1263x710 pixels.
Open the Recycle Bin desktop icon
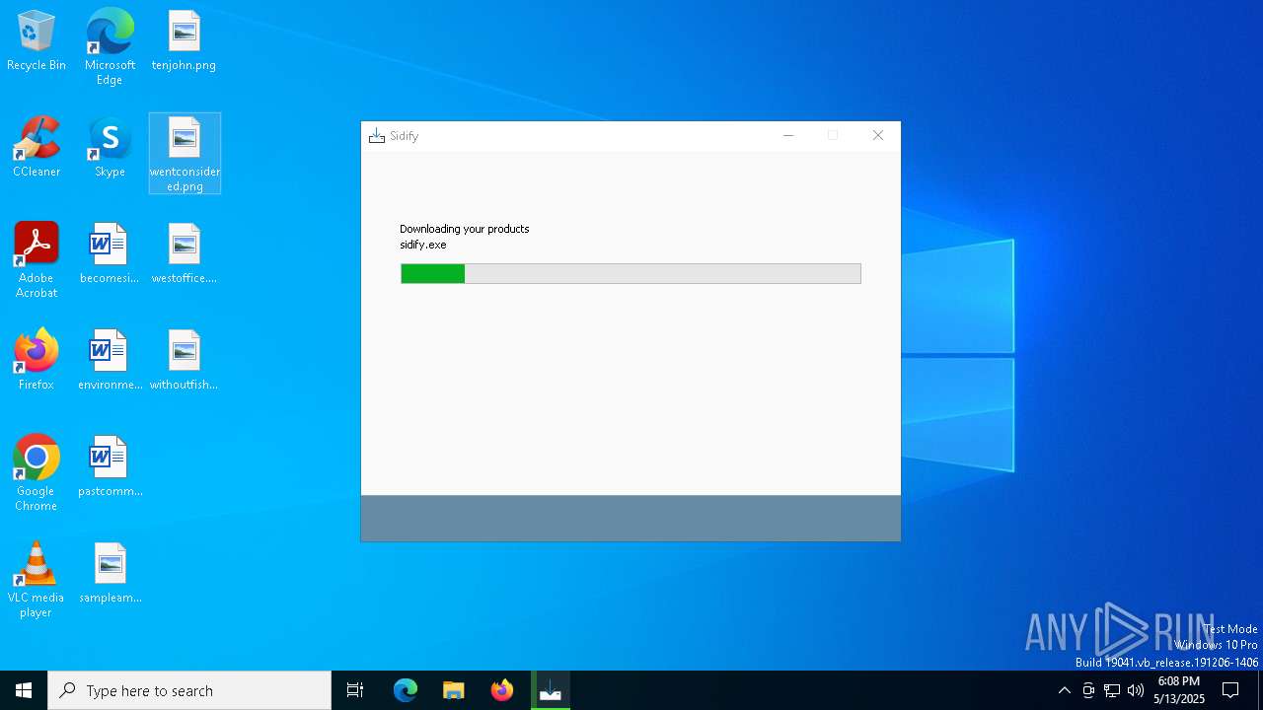click(x=37, y=41)
